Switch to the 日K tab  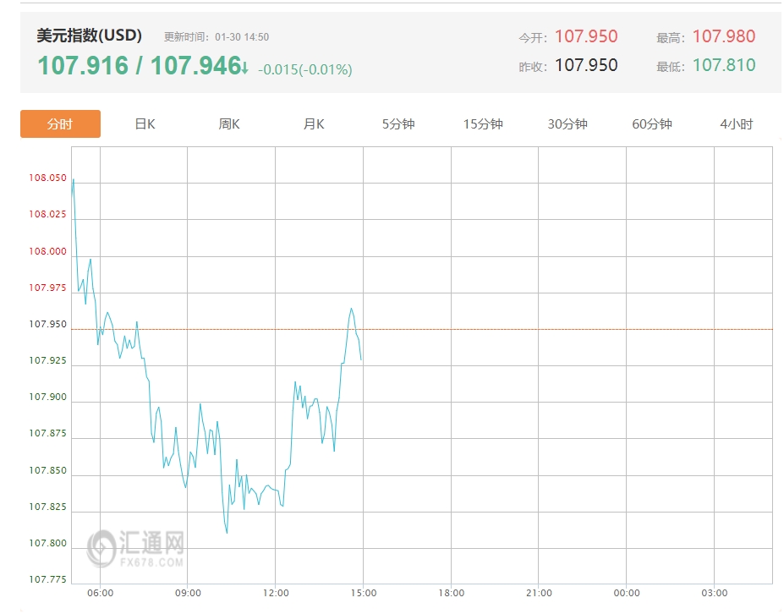point(145,124)
